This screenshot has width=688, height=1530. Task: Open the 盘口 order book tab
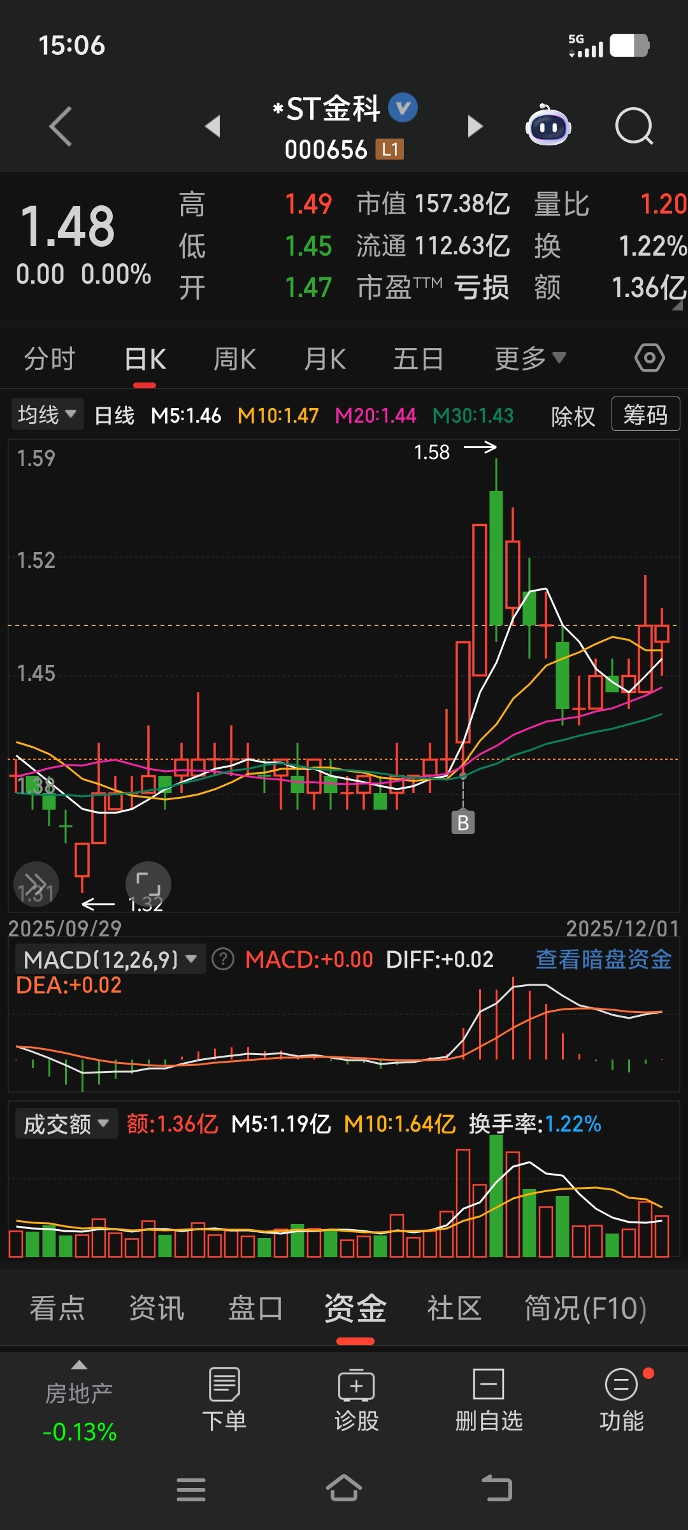[x=255, y=1308]
